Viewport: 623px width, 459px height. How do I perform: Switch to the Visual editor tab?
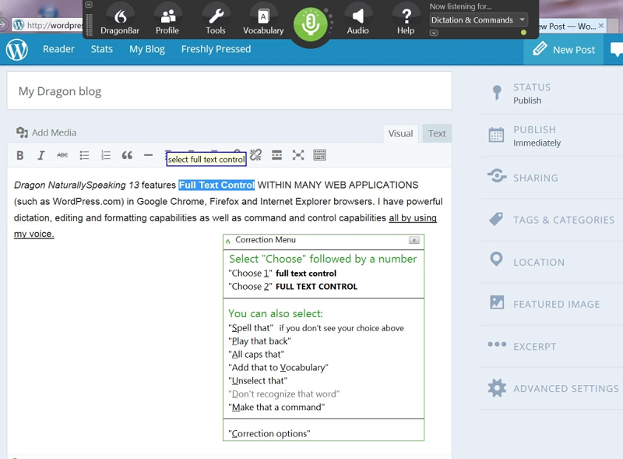pyautogui.click(x=400, y=133)
